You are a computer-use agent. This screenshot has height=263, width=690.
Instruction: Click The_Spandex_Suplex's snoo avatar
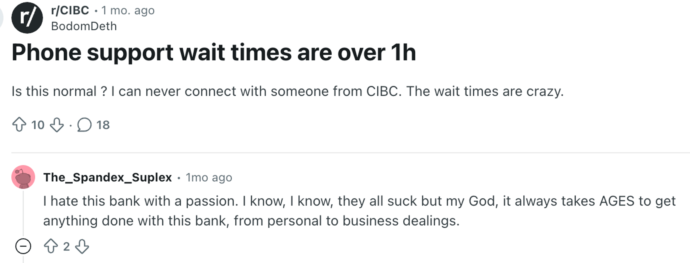(x=23, y=177)
